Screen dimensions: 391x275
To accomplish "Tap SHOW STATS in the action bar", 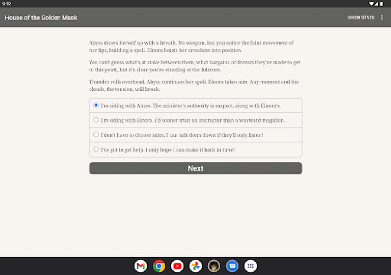I will (361, 17).
